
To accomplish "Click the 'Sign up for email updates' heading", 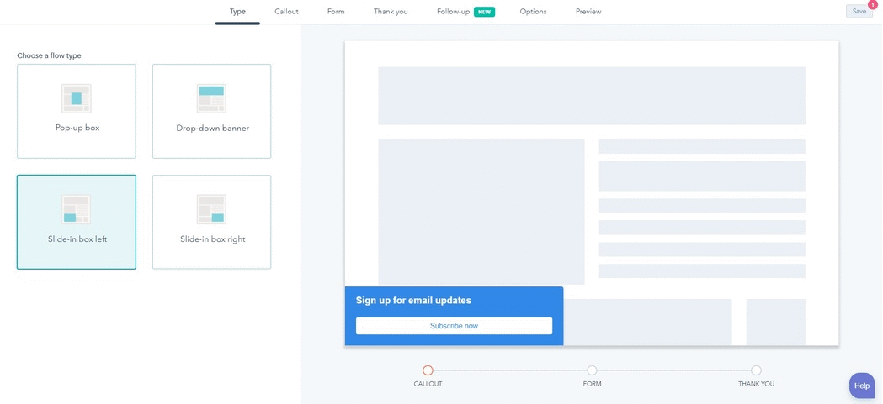I will 413,301.
